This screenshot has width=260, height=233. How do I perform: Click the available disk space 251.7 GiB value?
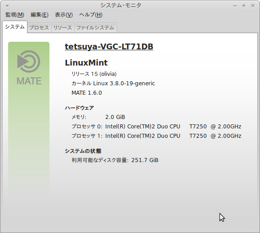click(145, 160)
